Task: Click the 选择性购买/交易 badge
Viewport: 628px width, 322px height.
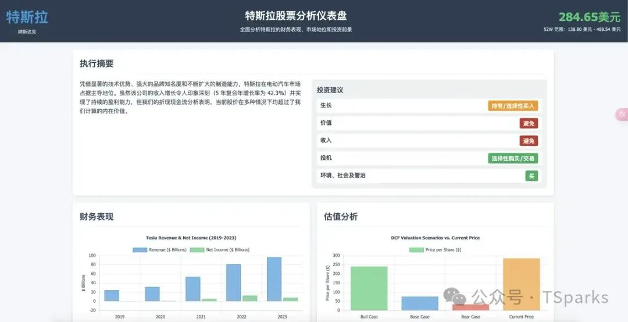Action: pyautogui.click(x=513, y=158)
